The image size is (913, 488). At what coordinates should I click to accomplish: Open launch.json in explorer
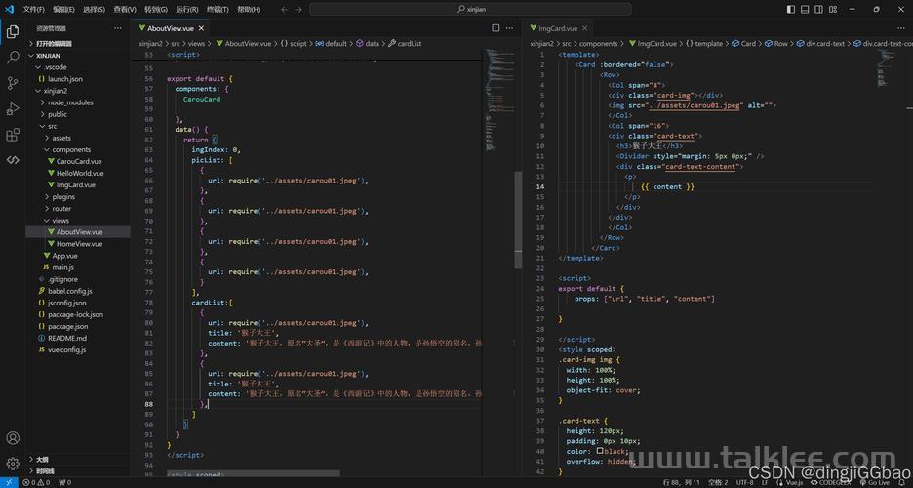77,79
